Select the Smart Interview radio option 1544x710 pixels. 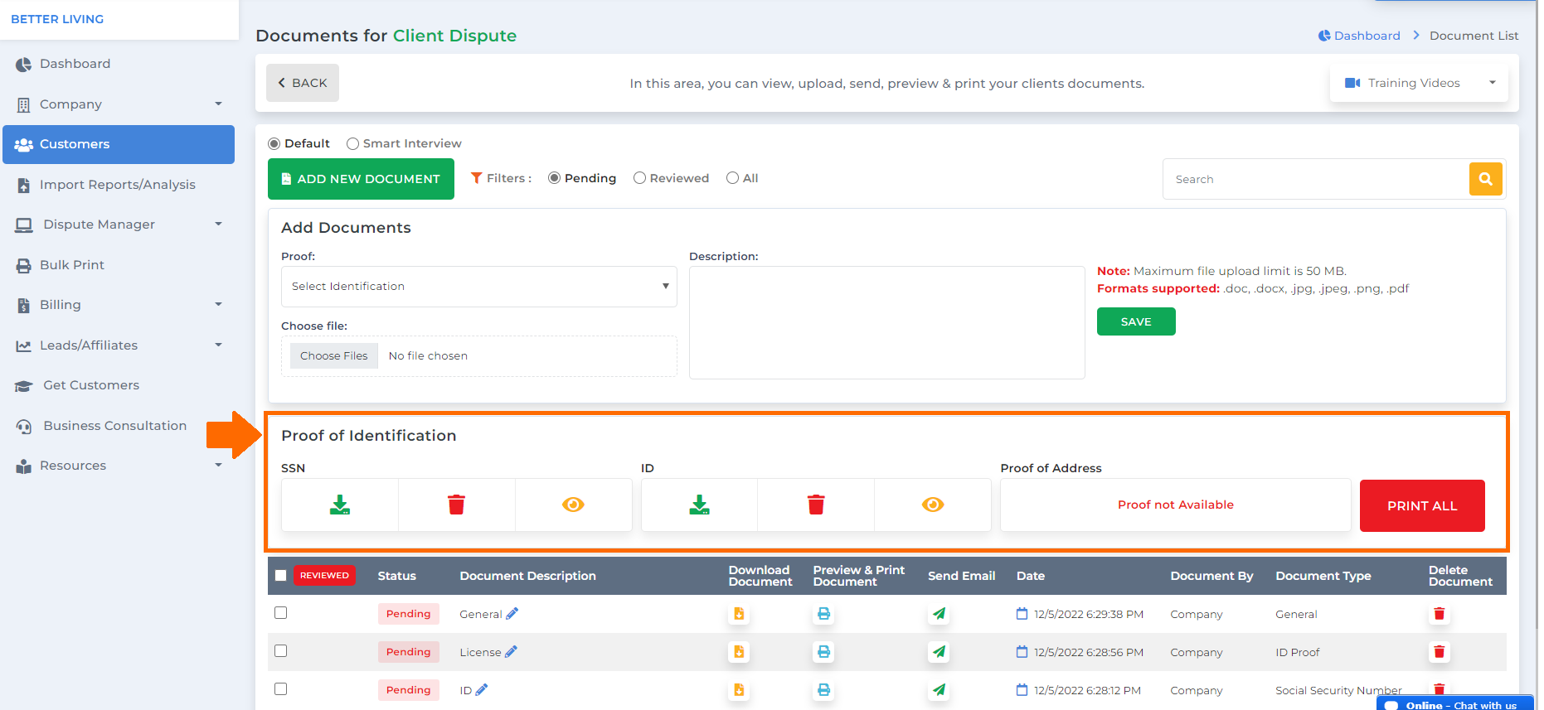tap(353, 143)
